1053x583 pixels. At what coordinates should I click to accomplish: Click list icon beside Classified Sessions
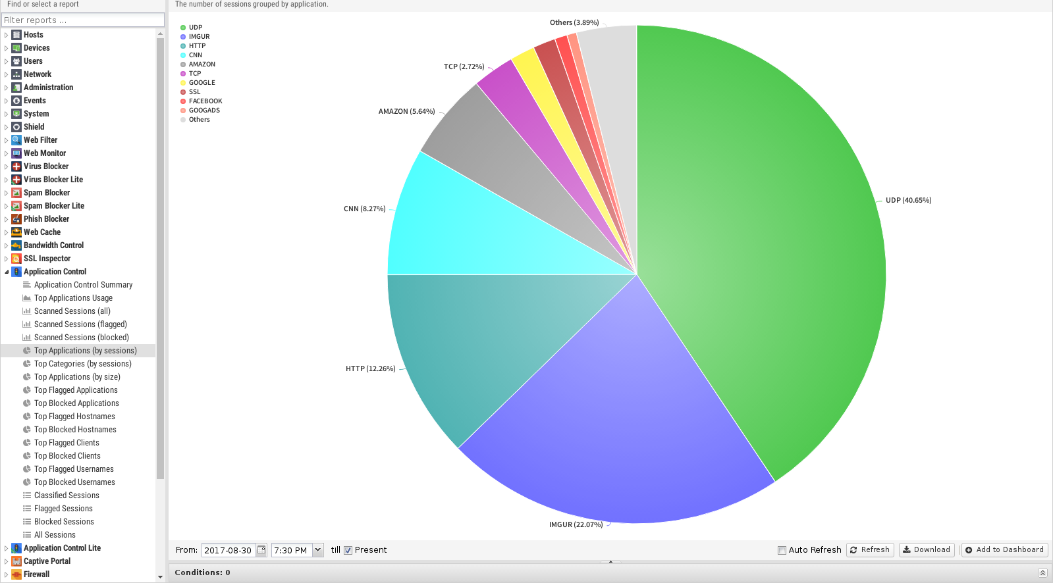point(27,495)
